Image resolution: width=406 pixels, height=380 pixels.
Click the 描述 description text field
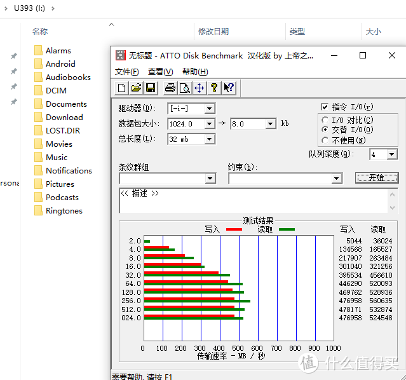(254, 200)
